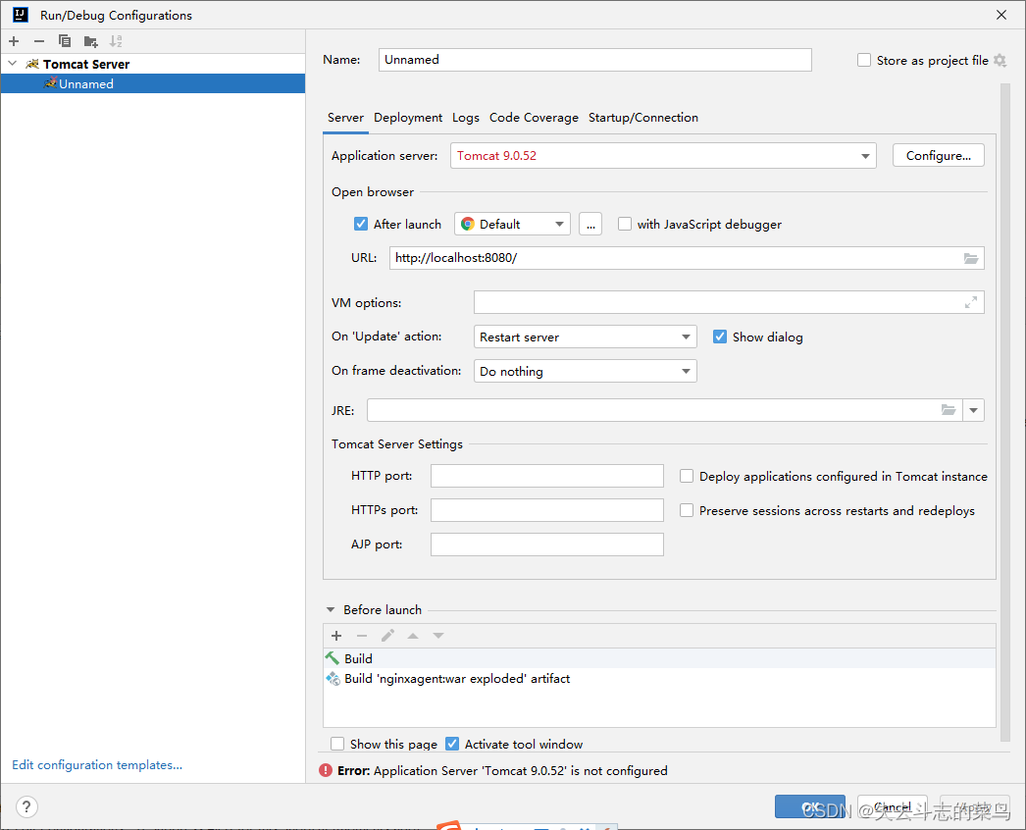Image resolution: width=1026 pixels, height=830 pixels.
Task: Move the configuration into a new folder
Action: pos(91,41)
